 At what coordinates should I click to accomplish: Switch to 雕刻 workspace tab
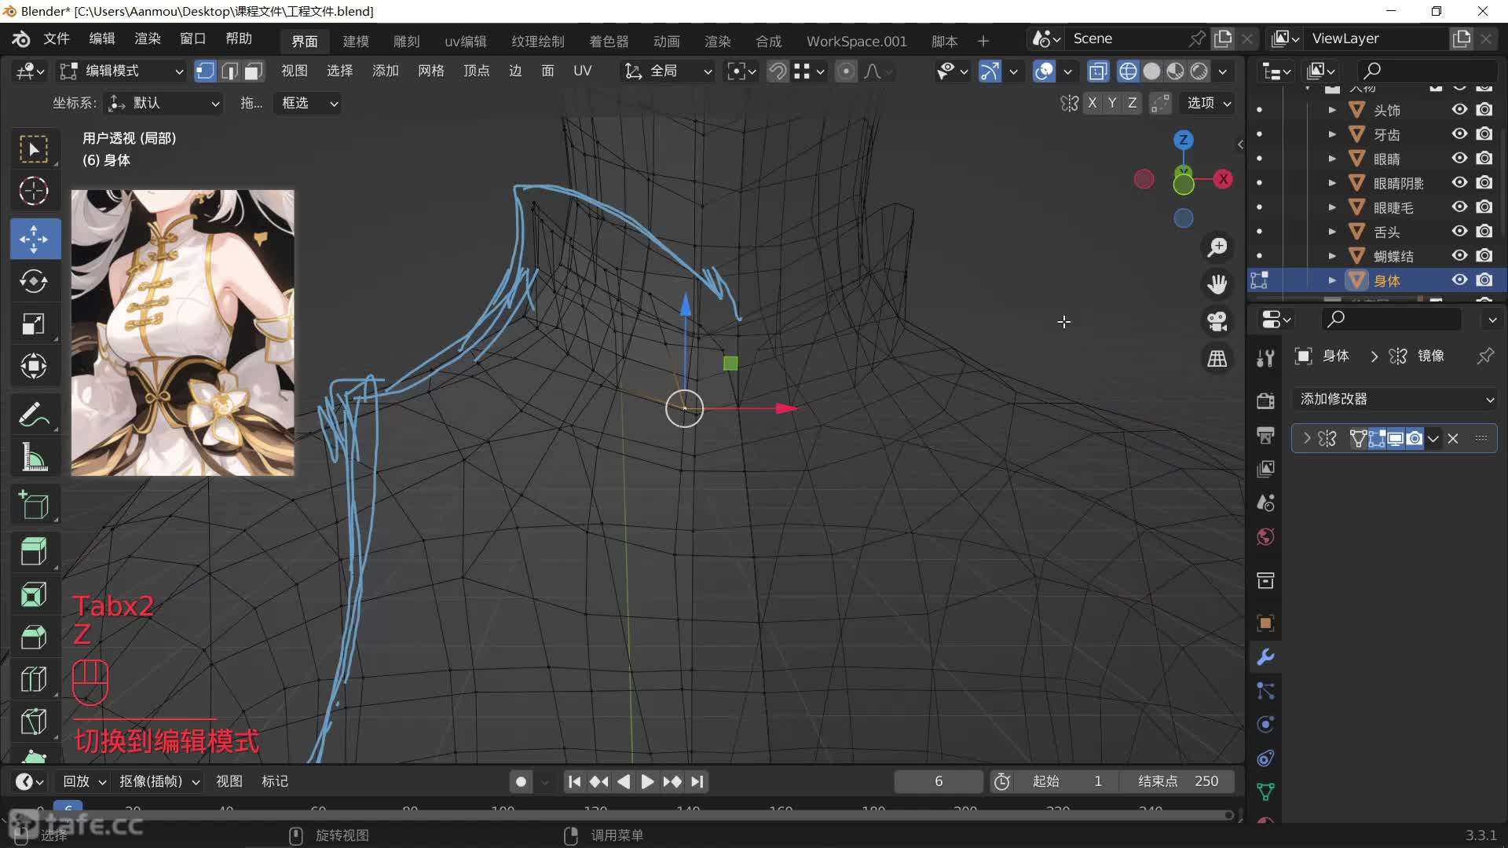pos(407,42)
